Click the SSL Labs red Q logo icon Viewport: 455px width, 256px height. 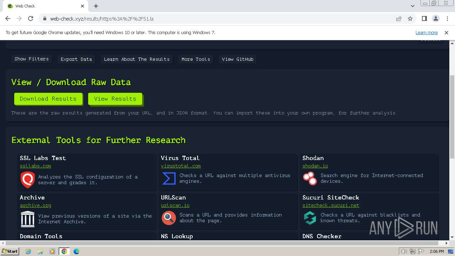click(x=27, y=180)
